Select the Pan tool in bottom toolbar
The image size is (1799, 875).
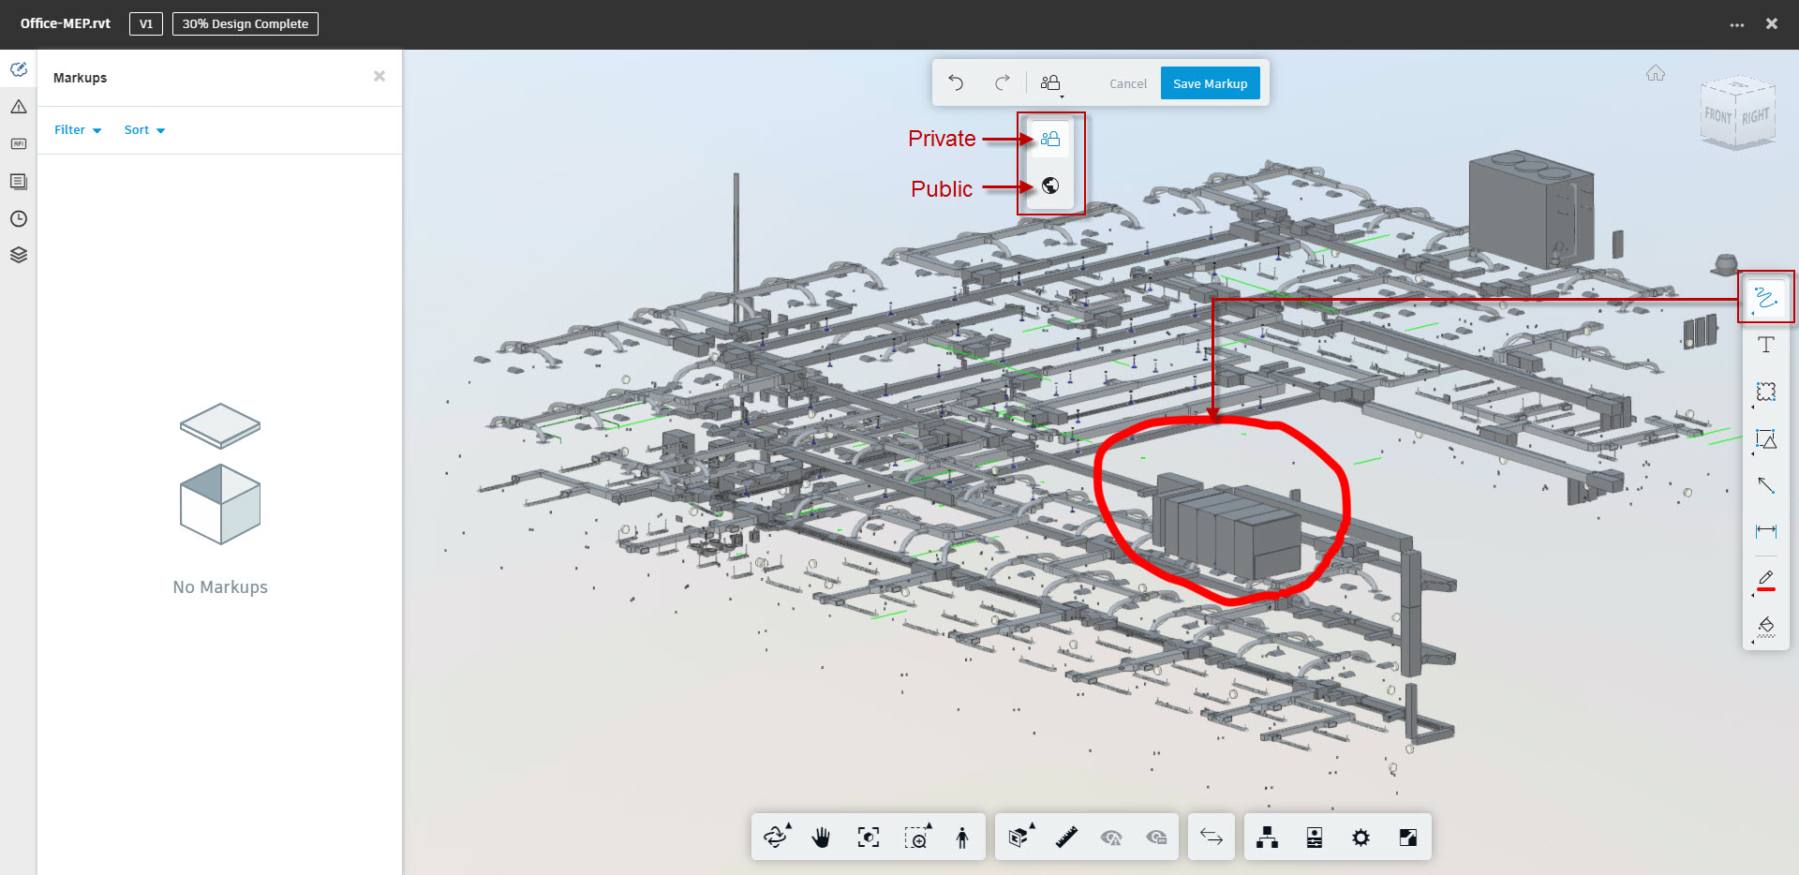822,837
